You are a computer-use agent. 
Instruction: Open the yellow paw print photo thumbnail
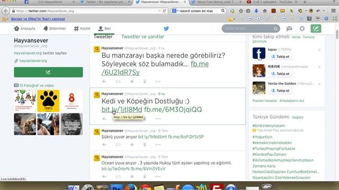[48, 101]
